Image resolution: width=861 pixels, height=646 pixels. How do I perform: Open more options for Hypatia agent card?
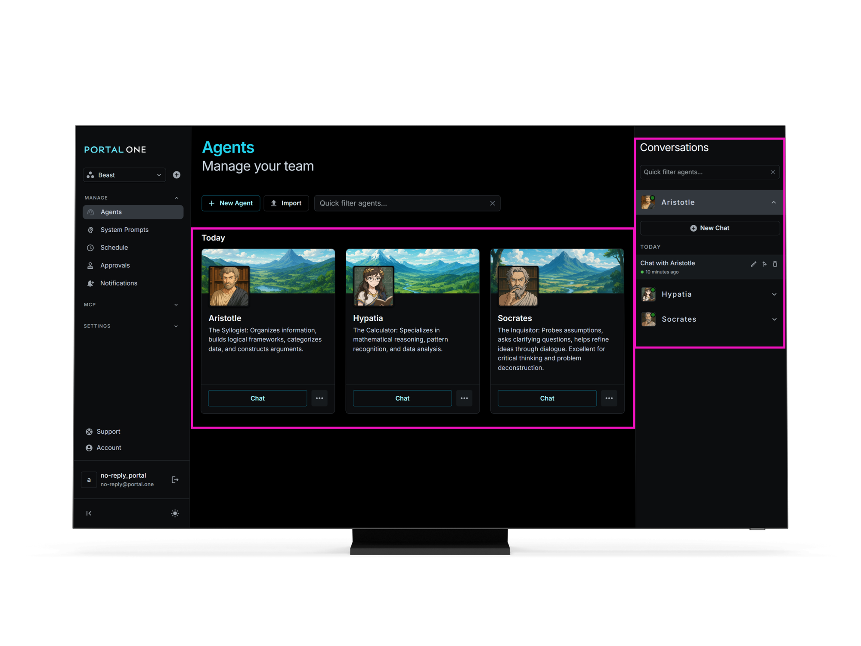(x=464, y=398)
